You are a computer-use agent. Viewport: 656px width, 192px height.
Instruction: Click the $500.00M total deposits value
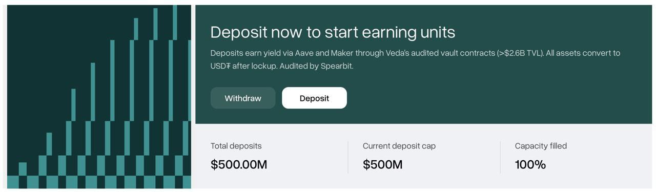(x=239, y=164)
